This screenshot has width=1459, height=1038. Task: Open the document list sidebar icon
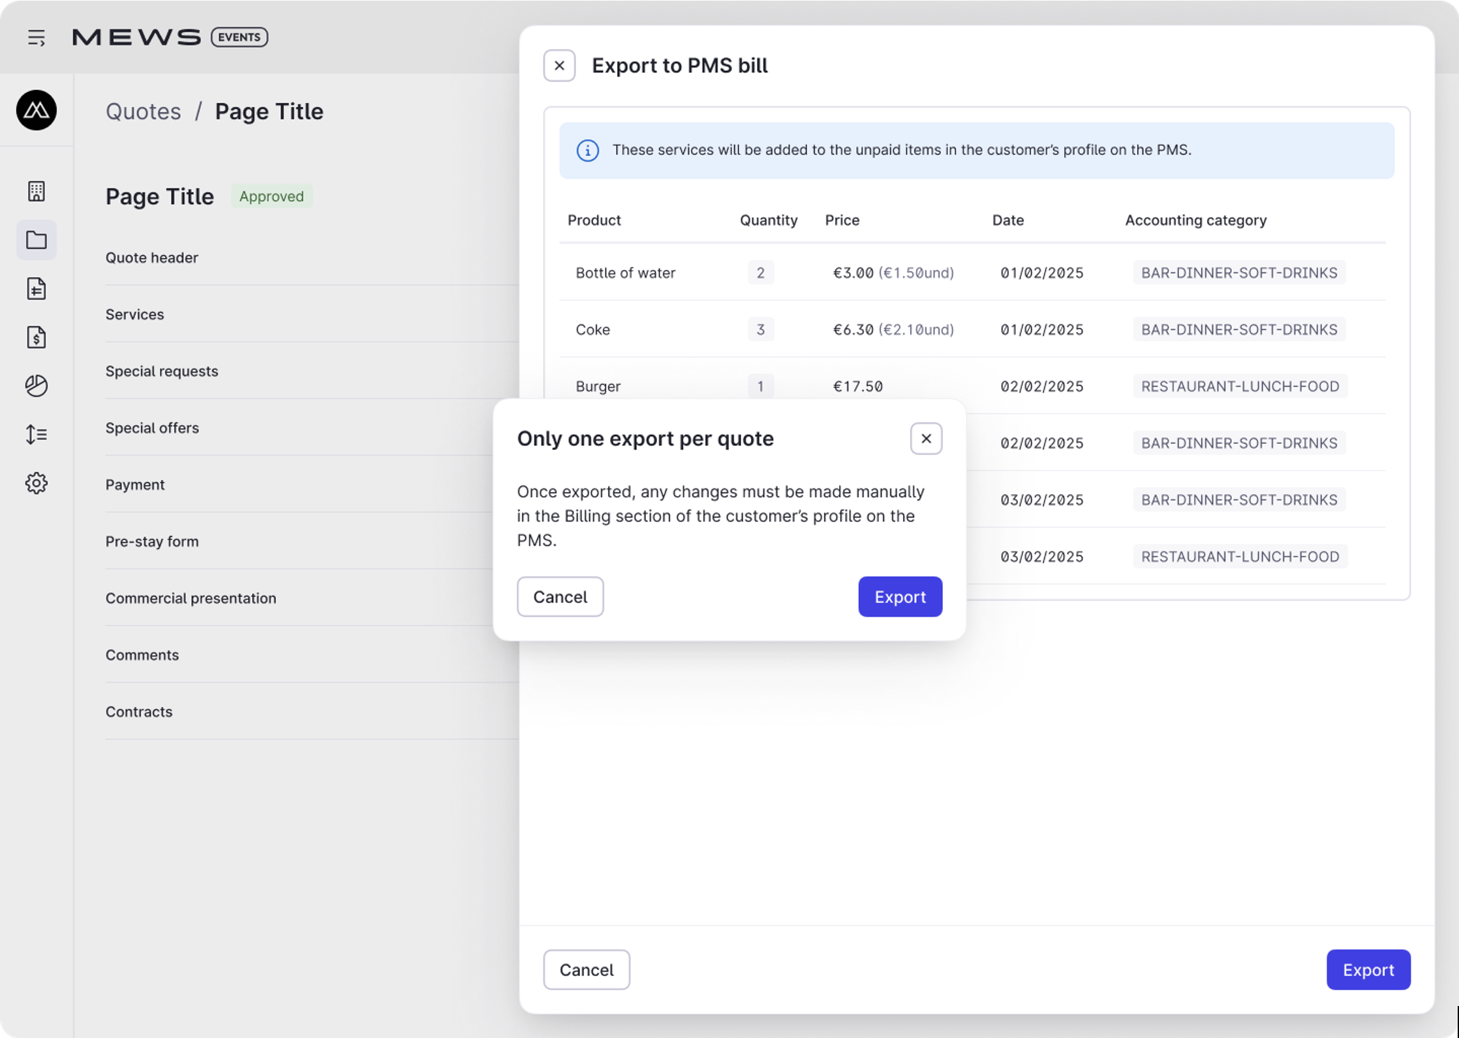37,289
